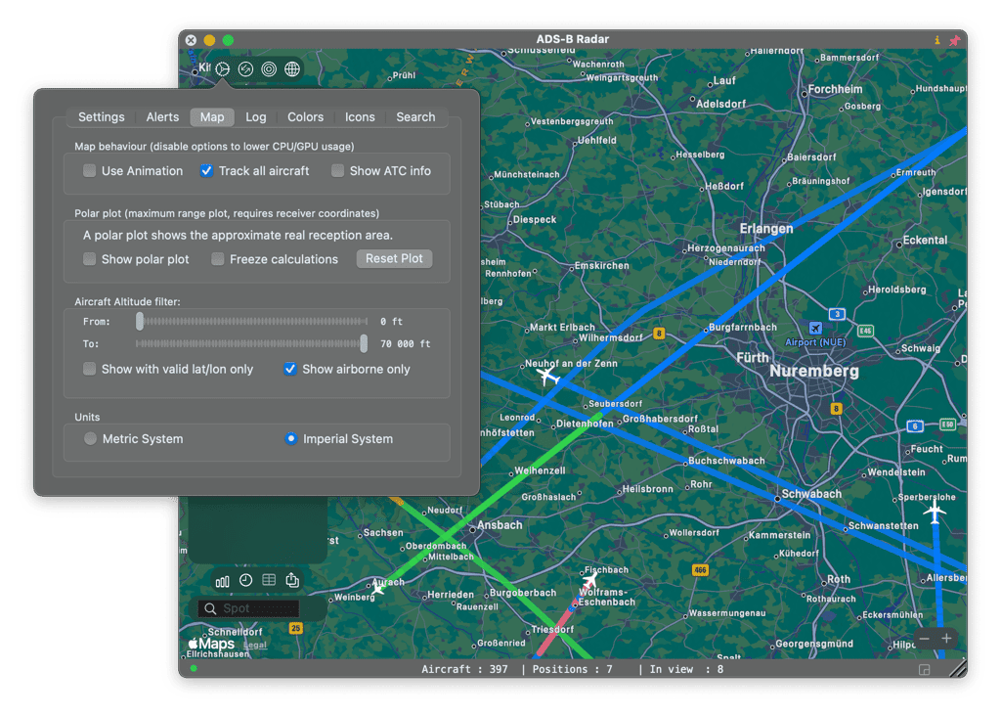1001x715 pixels.
Task: Open the aircraft table icon in the bottom toolbar
Action: [x=269, y=579]
